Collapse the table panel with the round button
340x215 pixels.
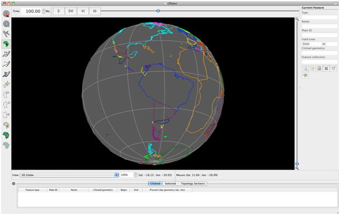click(13, 184)
